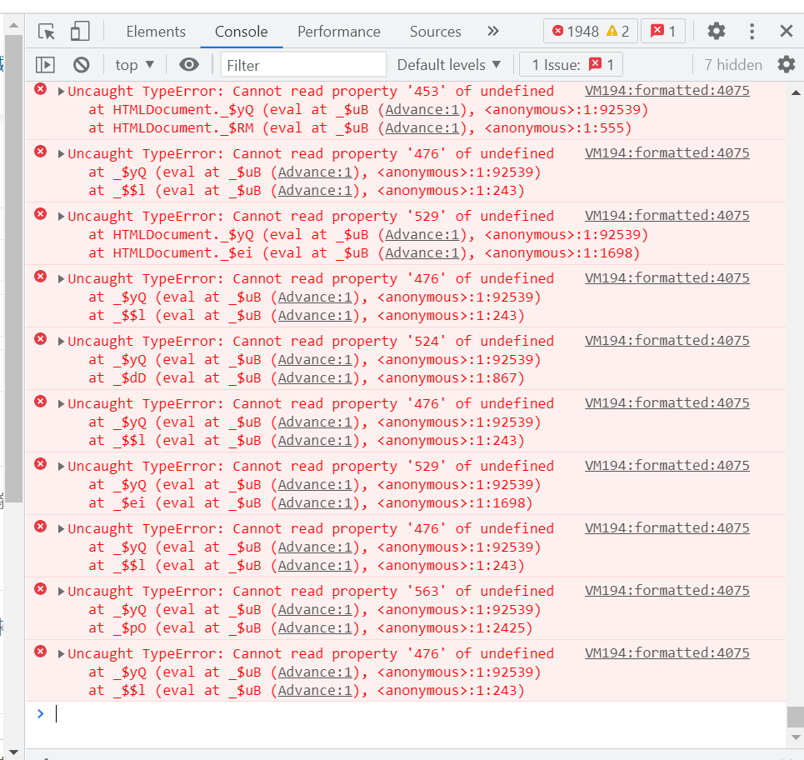Click the console prompt input line
Viewport: 804px width, 760px height.
tap(410, 714)
